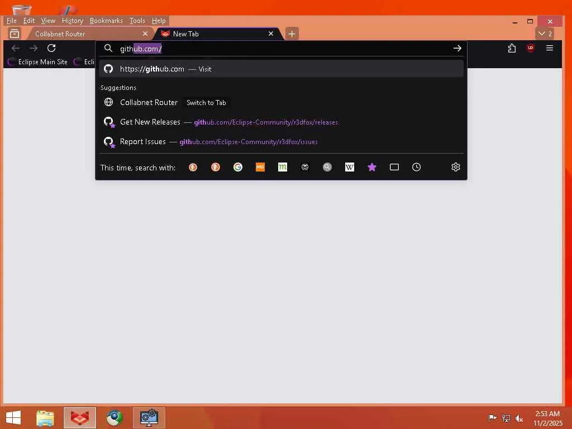Open the globe app icon in taskbar
This screenshot has width=572, height=429.
(115, 418)
